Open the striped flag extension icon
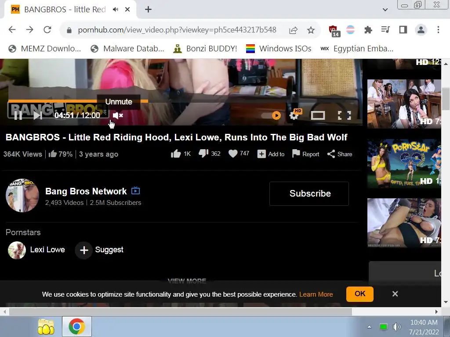This screenshot has height=337, width=450. [x=350, y=29]
